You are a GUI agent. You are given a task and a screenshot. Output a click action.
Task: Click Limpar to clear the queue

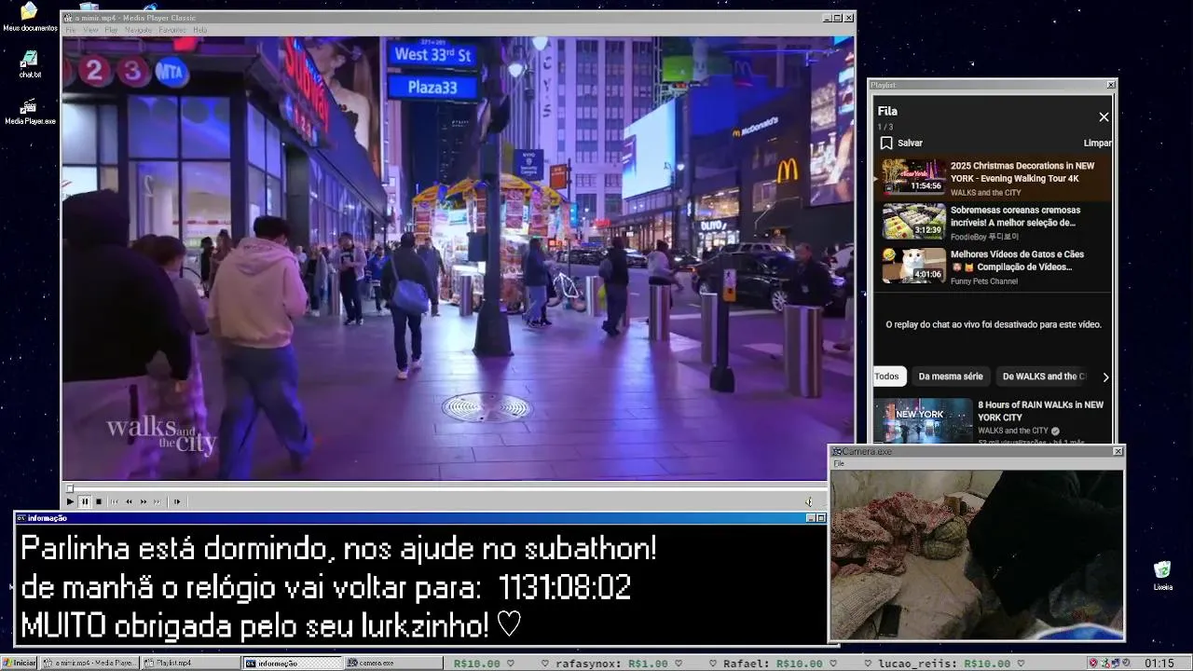click(x=1097, y=143)
